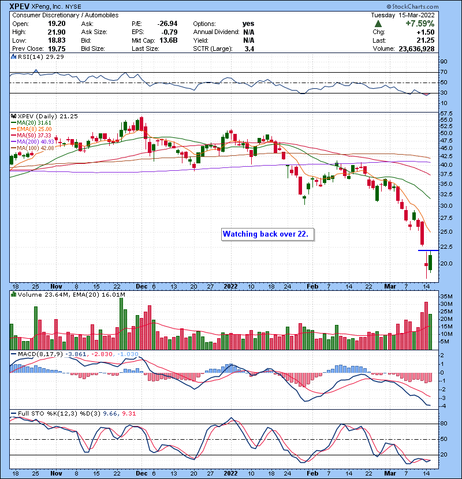The image size is (462, 479).
Task: Click the P/E value -26.94
Action: tap(167, 24)
